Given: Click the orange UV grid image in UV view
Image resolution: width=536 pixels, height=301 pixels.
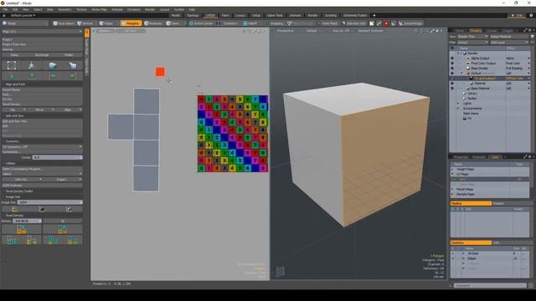Looking at the screenshot, I should coord(233,134).
